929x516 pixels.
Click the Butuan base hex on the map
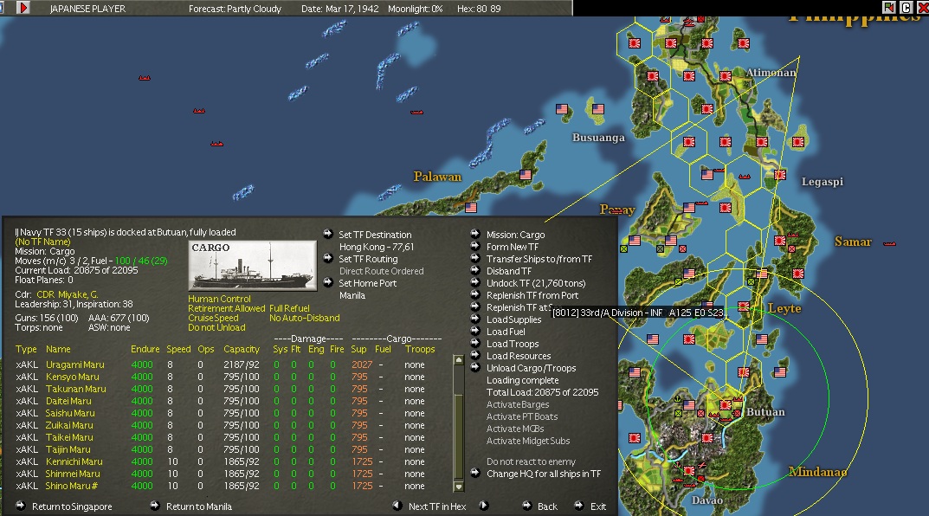coord(726,405)
